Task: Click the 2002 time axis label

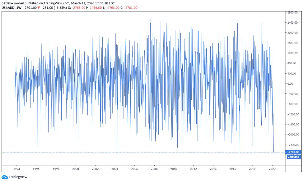Action: point(95,169)
